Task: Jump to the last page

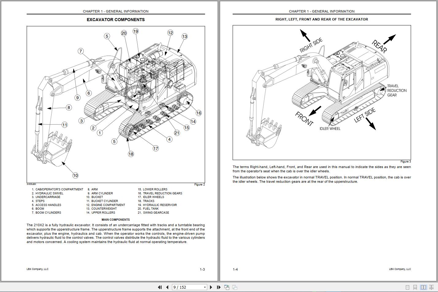Action: 219,287
